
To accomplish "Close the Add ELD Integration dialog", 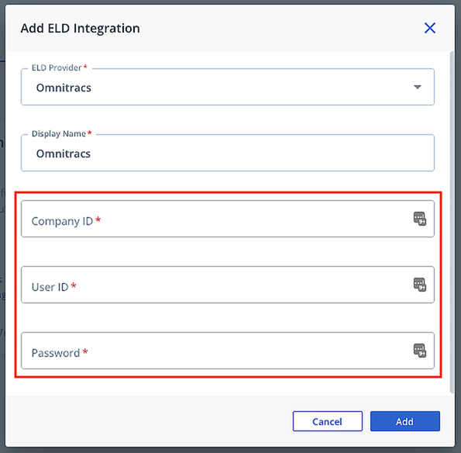I will pos(429,28).
